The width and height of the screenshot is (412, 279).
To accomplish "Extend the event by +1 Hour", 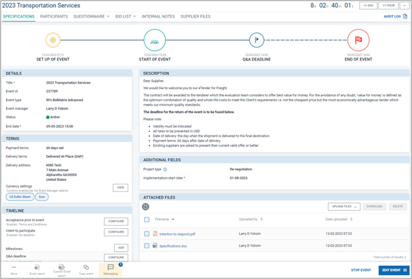I will tap(388, 5).
